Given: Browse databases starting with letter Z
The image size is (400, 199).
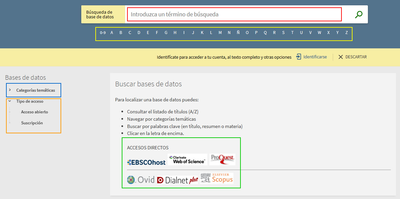Looking at the screenshot, I should [x=346, y=33].
